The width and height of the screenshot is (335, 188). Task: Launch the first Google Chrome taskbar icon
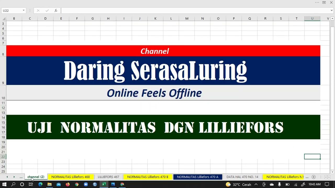click(x=77, y=184)
